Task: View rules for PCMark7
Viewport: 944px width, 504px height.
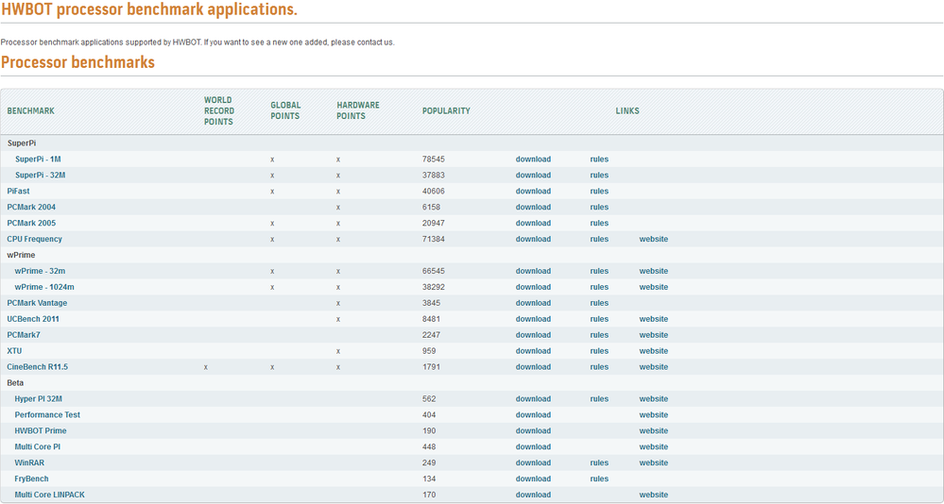Action: coord(599,335)
